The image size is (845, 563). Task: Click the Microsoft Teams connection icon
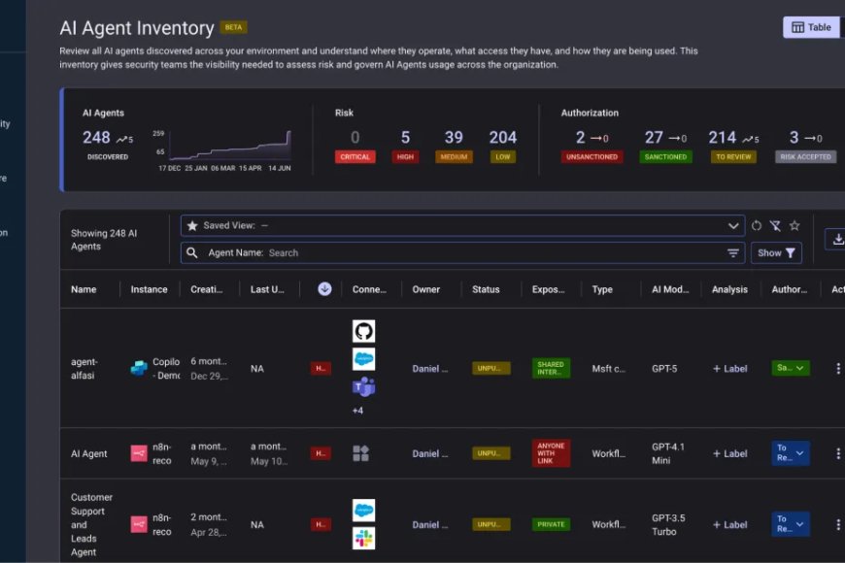click(x=364, y=387)
